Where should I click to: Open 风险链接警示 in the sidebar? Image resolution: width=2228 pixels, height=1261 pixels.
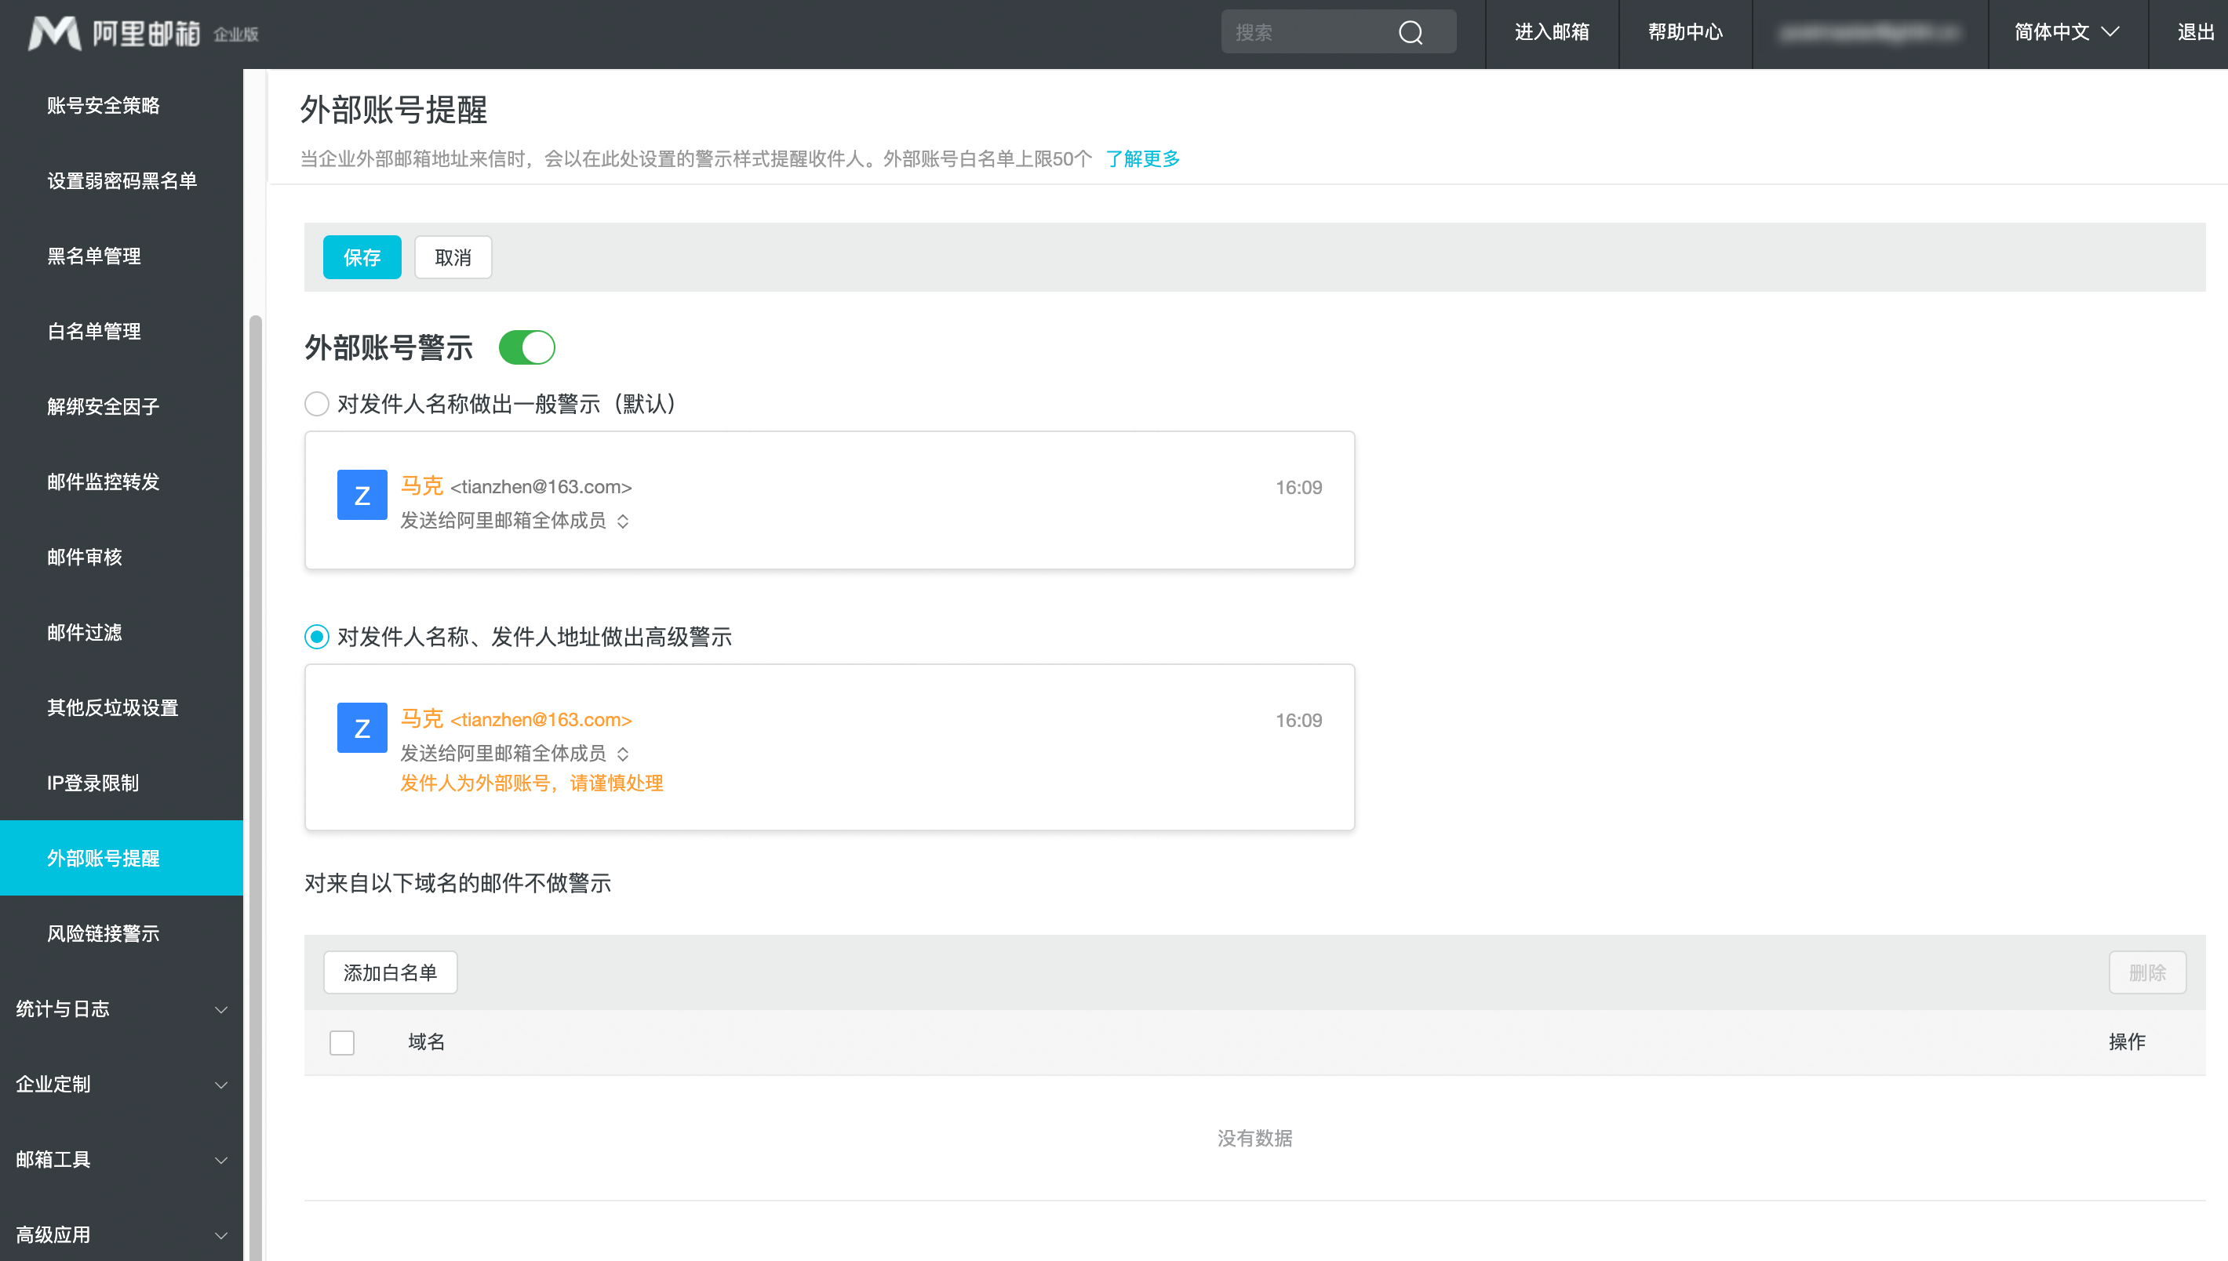click(103, 932)
